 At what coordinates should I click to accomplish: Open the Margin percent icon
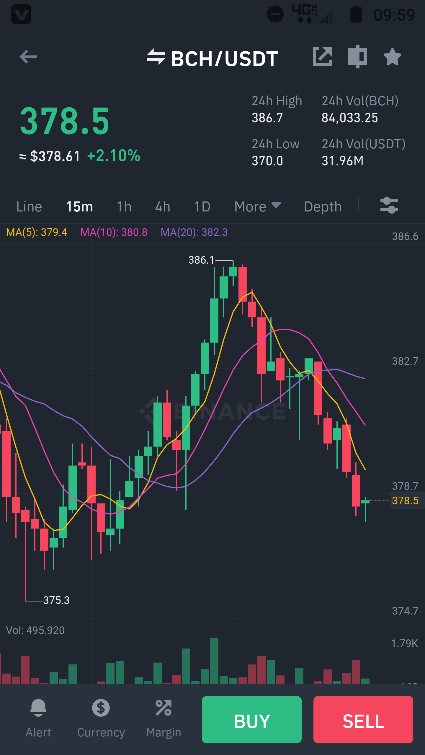pos(164,708)
